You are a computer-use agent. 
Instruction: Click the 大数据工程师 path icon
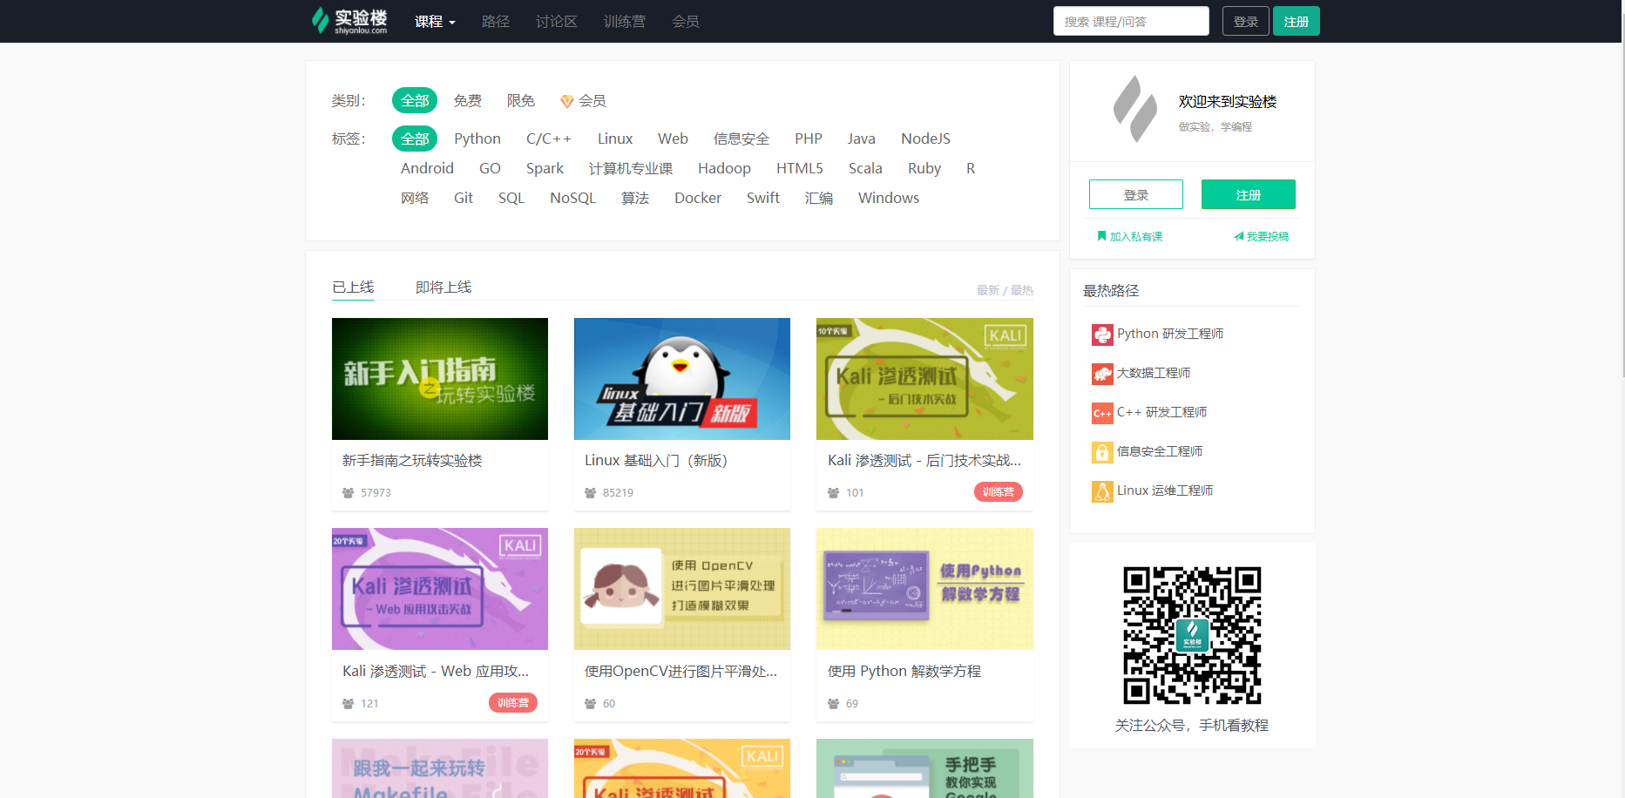tap(1101, 373)
